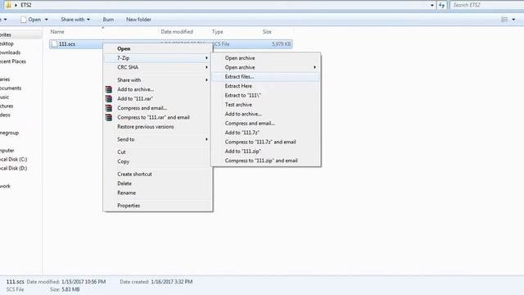This screenshot has height=295, width=524.
Task: Select Add to "111.rar"
Action: coord(158,99)
